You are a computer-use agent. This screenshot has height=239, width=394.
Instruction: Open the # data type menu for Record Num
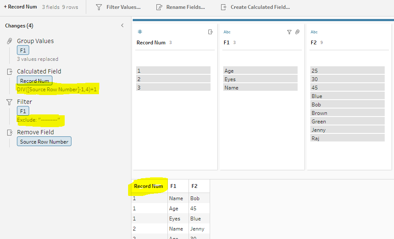click(x=140, y=32)
